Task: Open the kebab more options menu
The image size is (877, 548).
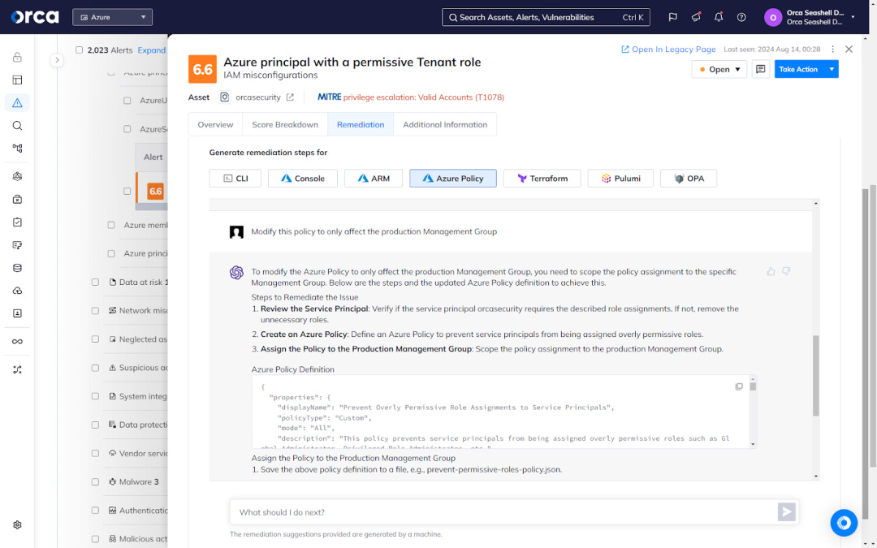Action: (833, 50)
